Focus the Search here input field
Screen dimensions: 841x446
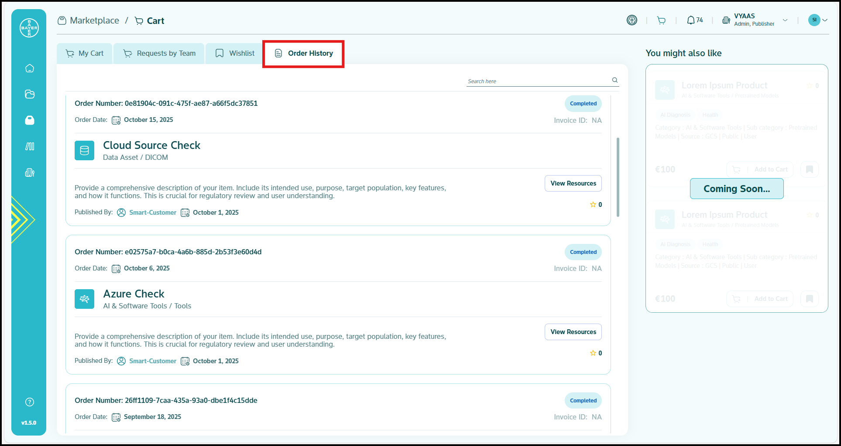[x=537, y=81]
